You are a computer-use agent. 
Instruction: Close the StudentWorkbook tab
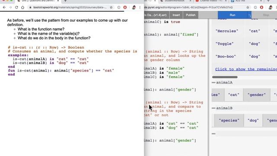[x=190, y=1]
